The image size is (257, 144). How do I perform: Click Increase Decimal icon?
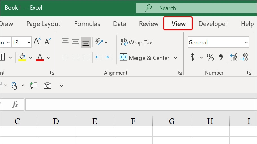pos(234,57)
